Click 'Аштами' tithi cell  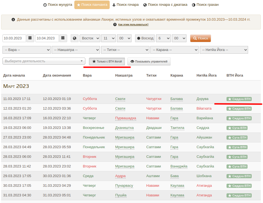pyautogui.click(x=153, y=176)
